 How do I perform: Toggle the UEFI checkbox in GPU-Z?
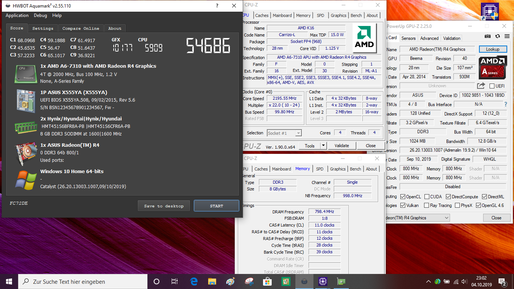[x=492, y=86]
